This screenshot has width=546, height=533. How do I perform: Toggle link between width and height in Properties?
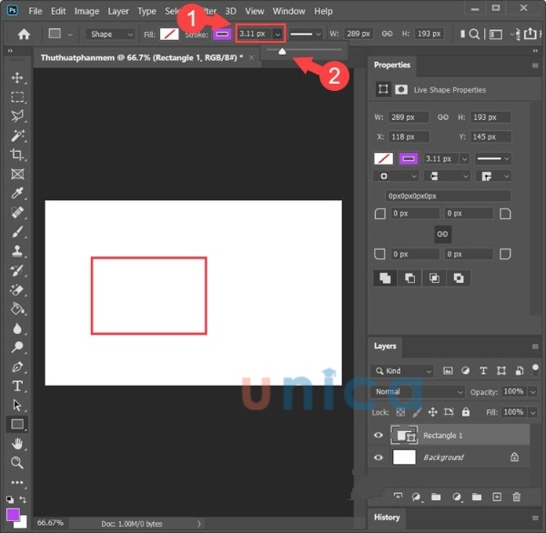443,117
